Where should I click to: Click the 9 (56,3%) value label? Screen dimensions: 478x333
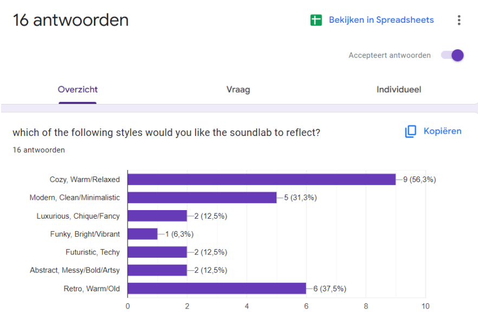pos(419,180)
